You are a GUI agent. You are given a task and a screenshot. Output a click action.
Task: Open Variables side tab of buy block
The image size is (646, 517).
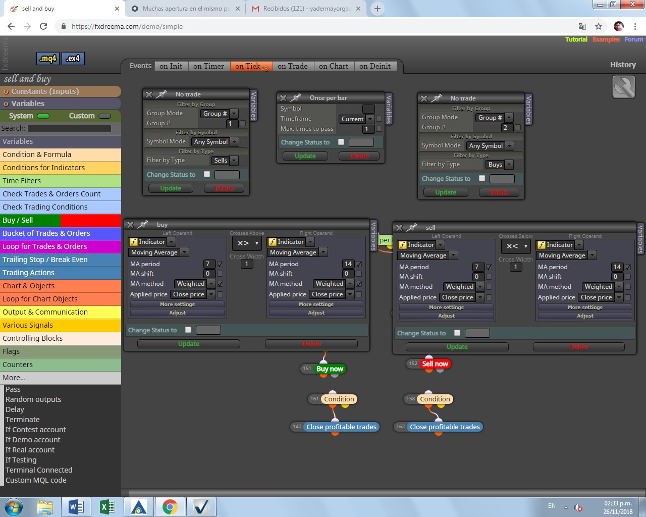[x=374, y=235]
